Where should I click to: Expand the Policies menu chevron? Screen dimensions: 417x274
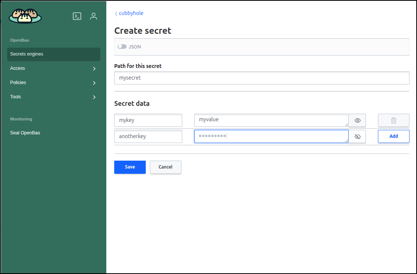[x=94, y=83]
